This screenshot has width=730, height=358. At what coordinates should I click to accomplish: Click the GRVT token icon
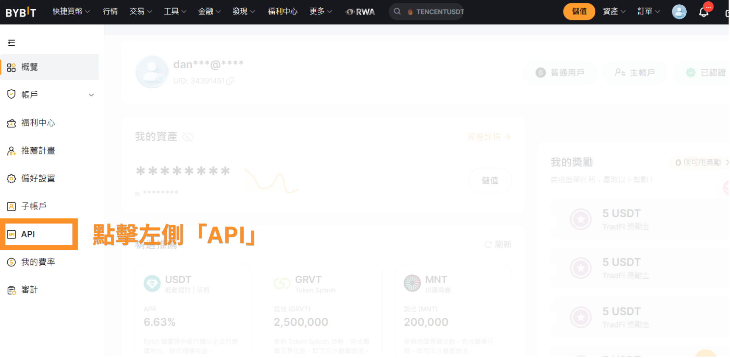pos(282,283)
